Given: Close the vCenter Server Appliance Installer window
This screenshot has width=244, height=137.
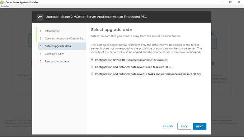Looking at the screenshot, I should coord(239,2).
